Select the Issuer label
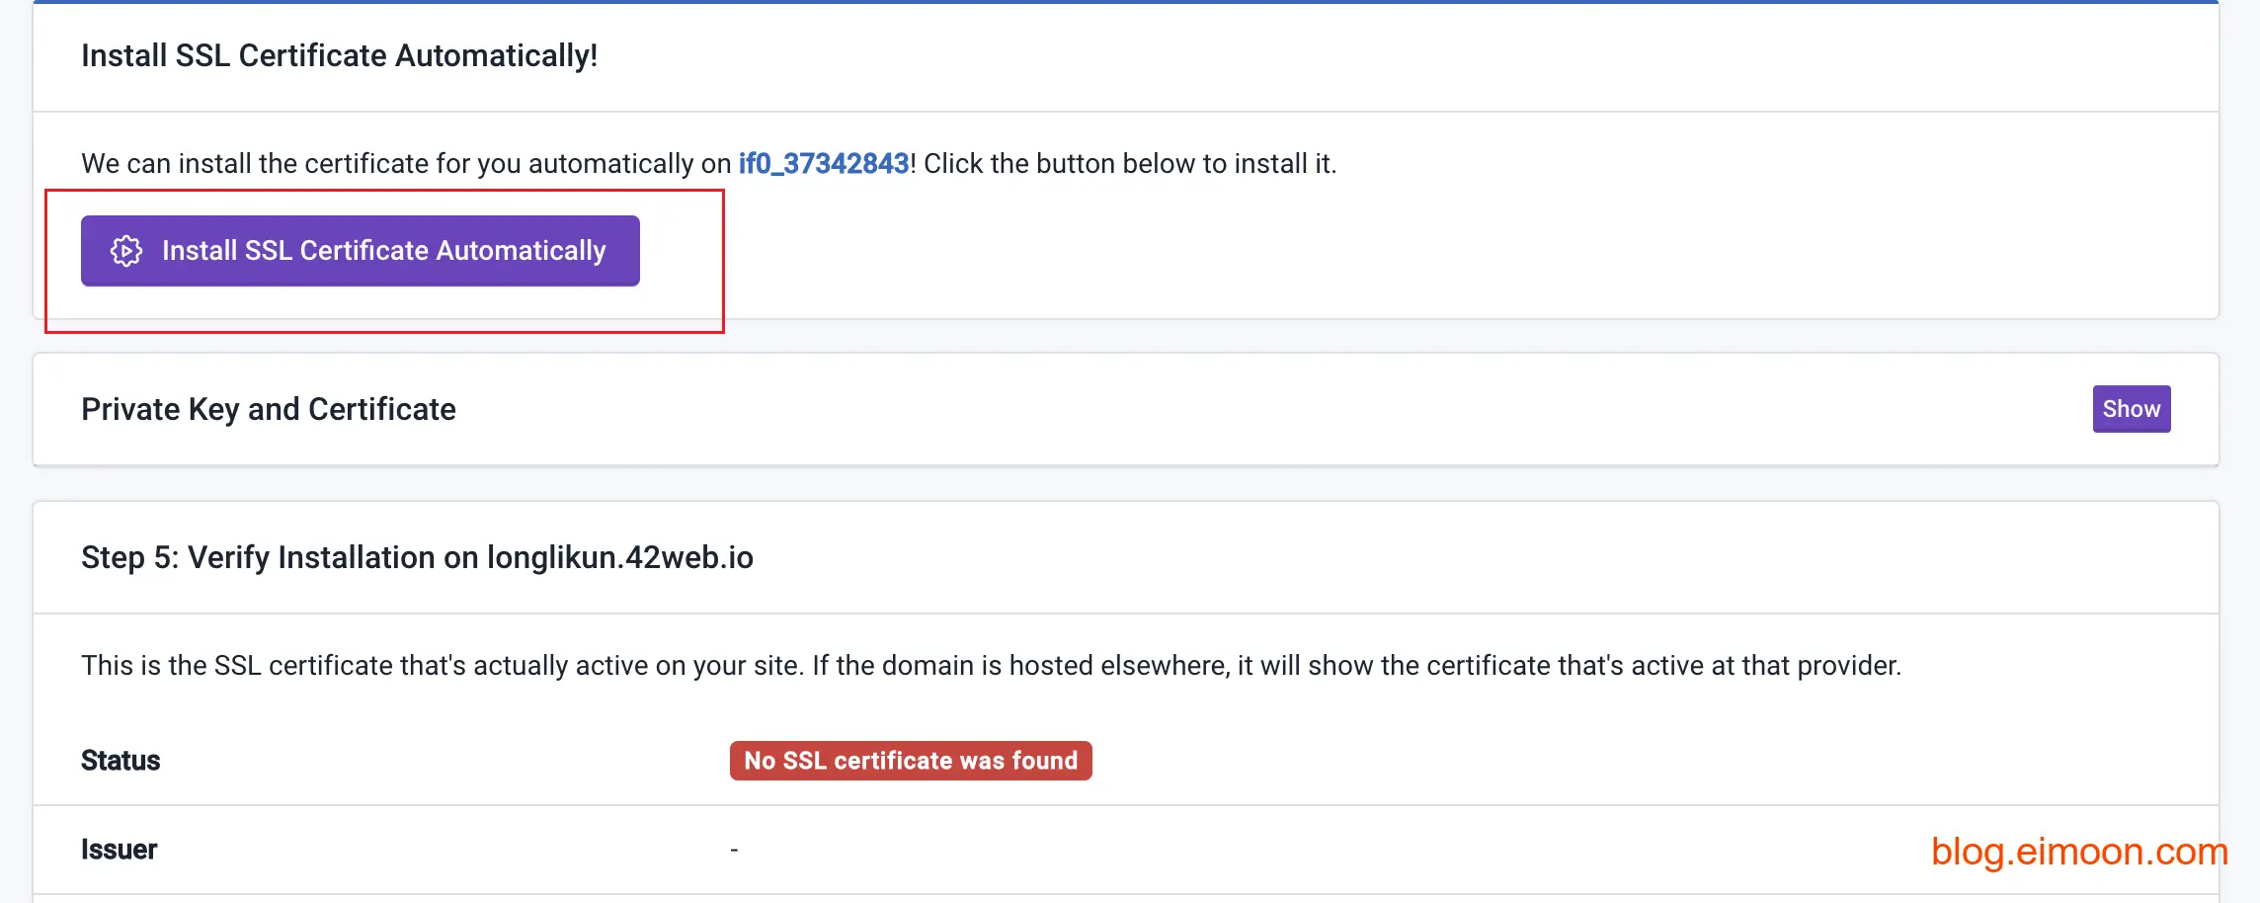The image size is (2260, 903). point(119,850)
